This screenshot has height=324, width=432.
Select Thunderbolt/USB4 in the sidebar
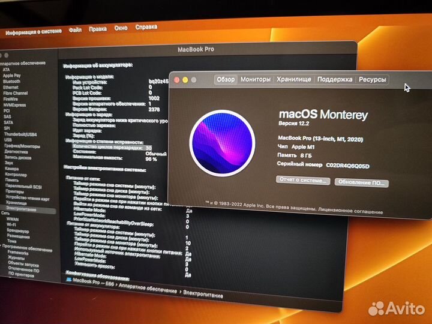click(x=20, y=134)
